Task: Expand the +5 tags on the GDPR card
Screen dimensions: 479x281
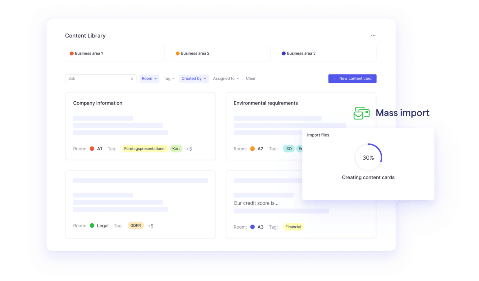Action: coord(151,225)
